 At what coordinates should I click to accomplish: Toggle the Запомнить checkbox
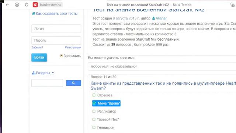tap(61, 56)
